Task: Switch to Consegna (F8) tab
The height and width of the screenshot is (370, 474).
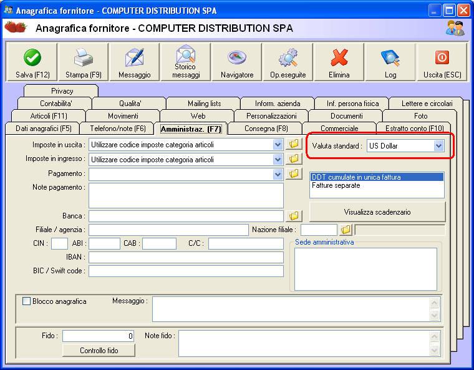Action: point(266,129)
